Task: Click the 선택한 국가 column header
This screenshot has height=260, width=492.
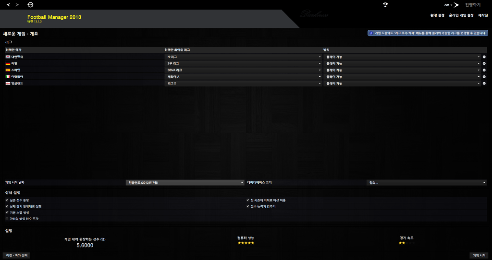Action: 13,50
